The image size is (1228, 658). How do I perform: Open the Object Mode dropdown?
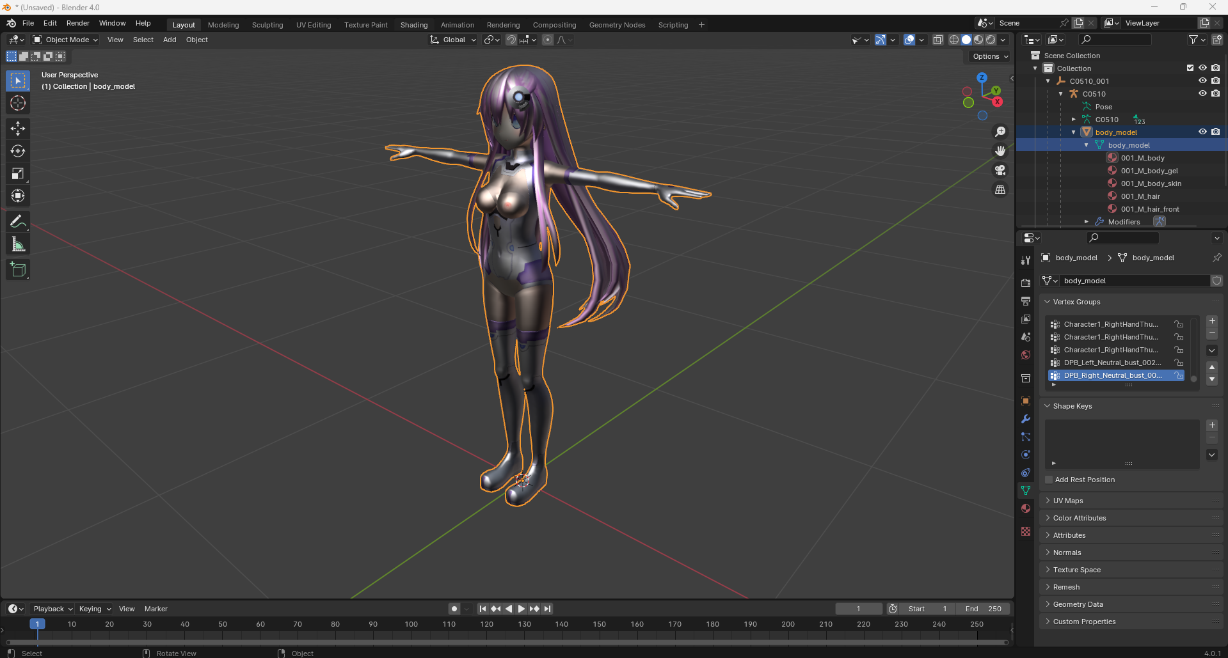[65, 40]
